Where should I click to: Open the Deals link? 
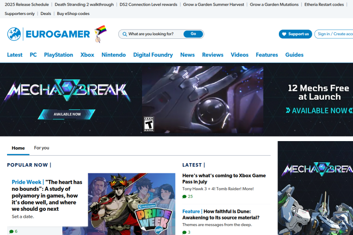coord(46,14)
